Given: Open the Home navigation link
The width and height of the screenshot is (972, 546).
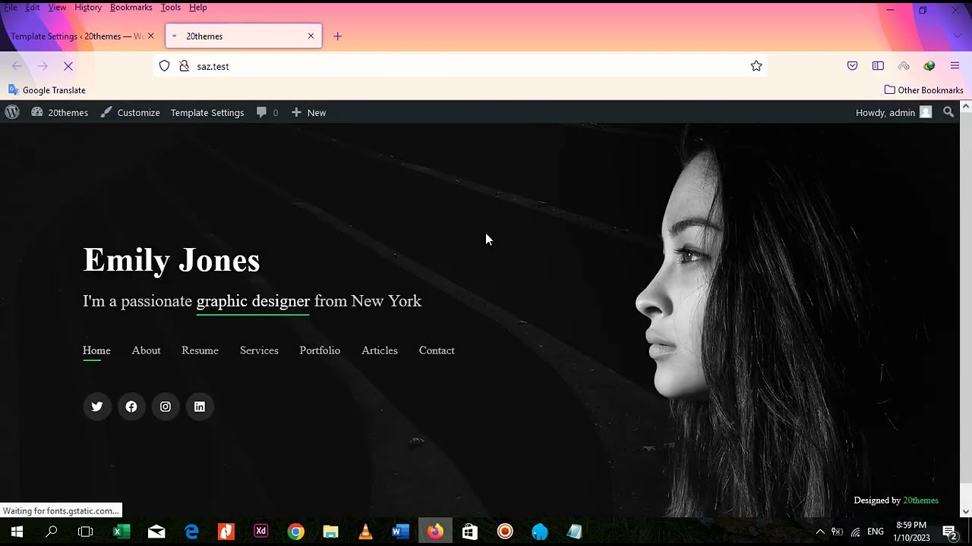Looking at the screenshot, I should click(x=96, y=350).
